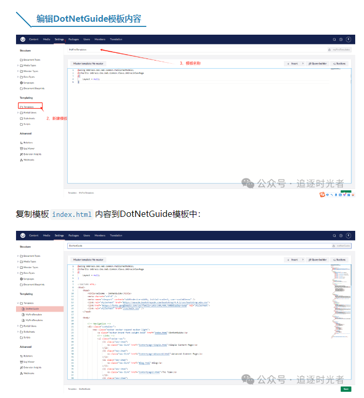Image resolution: width=364 pixels, height=398 pixels.
Task: Click the Umbraco logo in the MyFirstTemplates screenshot
Action: [23, 39]
